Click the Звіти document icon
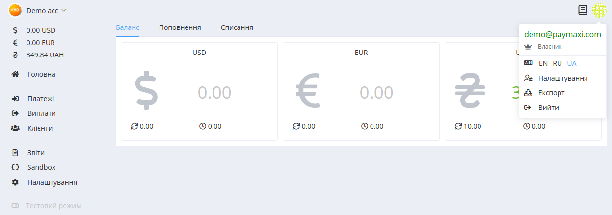 (x=15, y=153)
